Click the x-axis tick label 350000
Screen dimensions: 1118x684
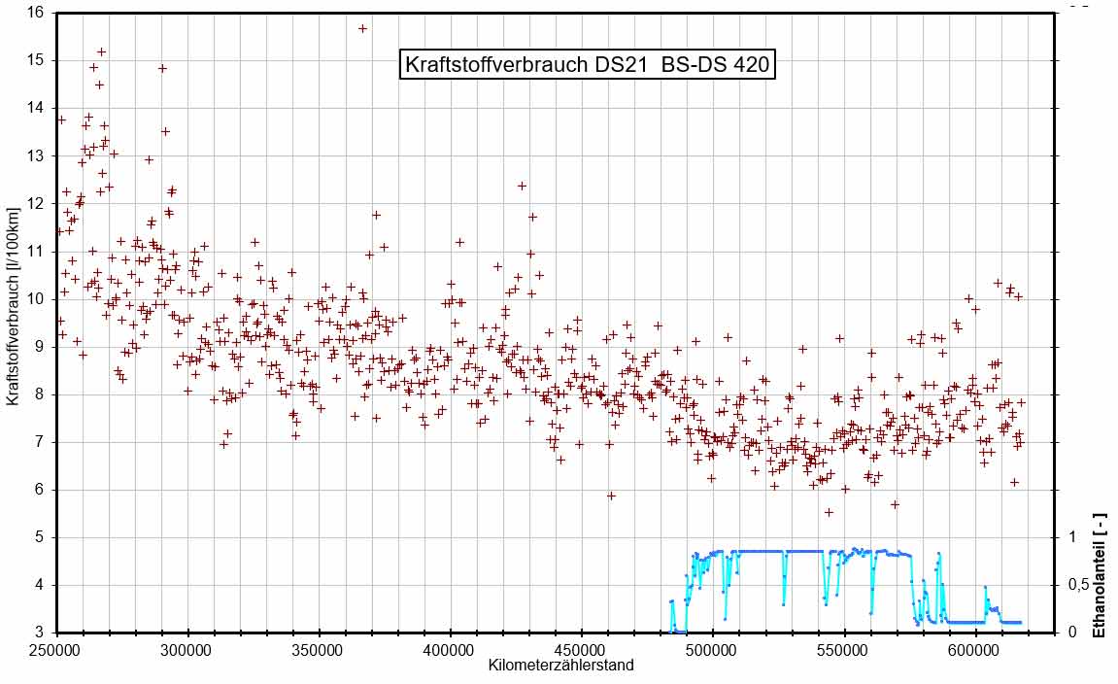coord(319,649)
